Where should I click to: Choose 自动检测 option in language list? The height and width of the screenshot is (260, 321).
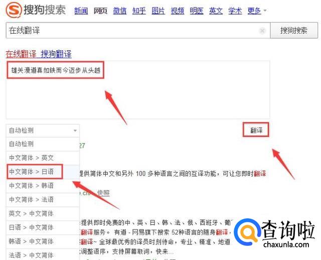click(43, 144)
